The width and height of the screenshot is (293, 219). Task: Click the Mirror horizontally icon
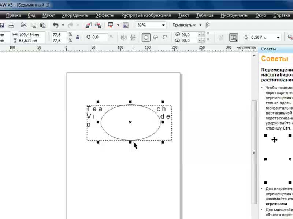(x=123, y=38)
